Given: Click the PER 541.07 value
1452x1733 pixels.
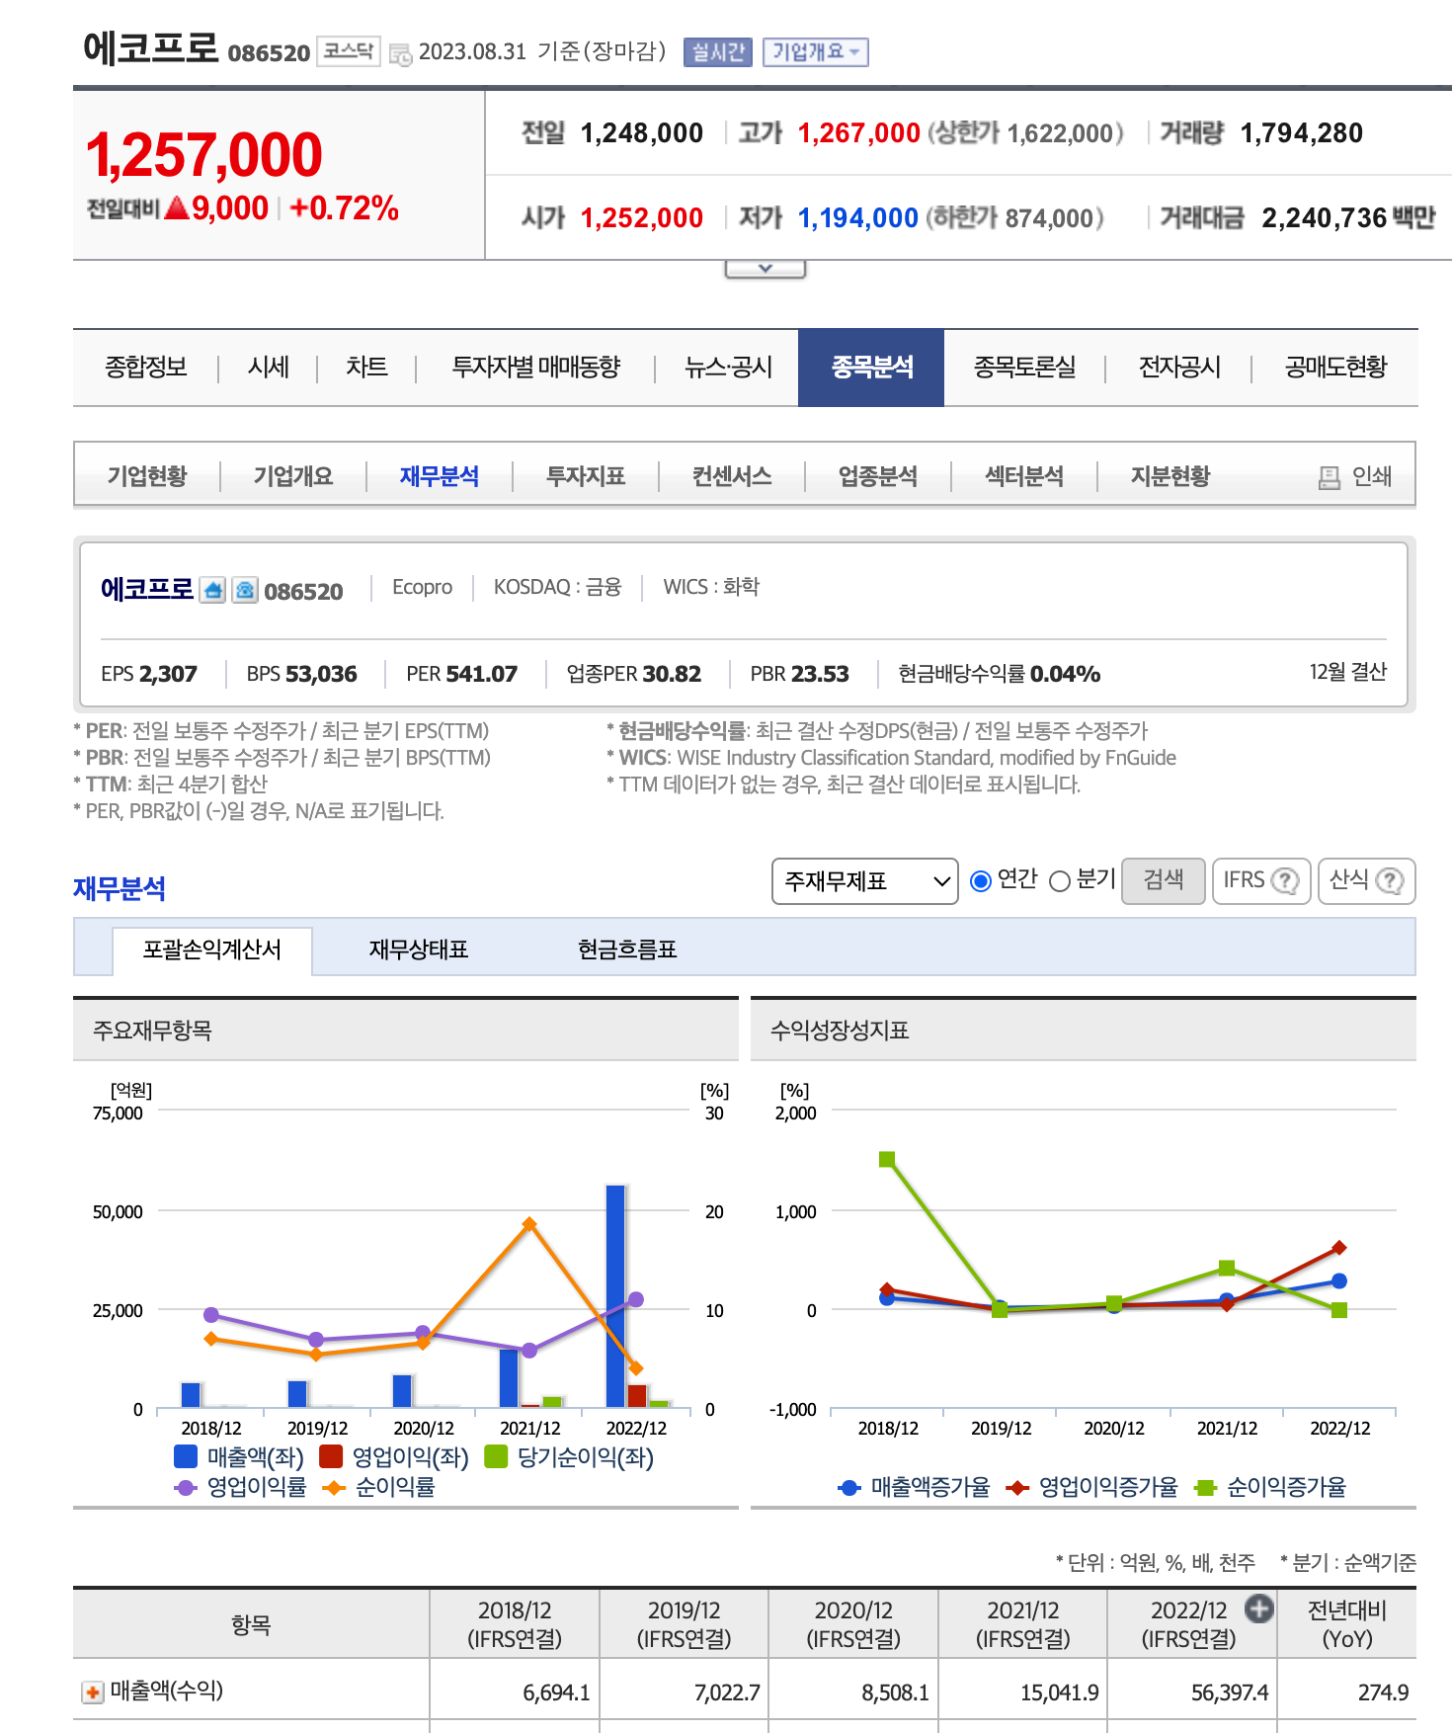Looking at the screenshot, I should pyautogui.click(x=481, y=674).
